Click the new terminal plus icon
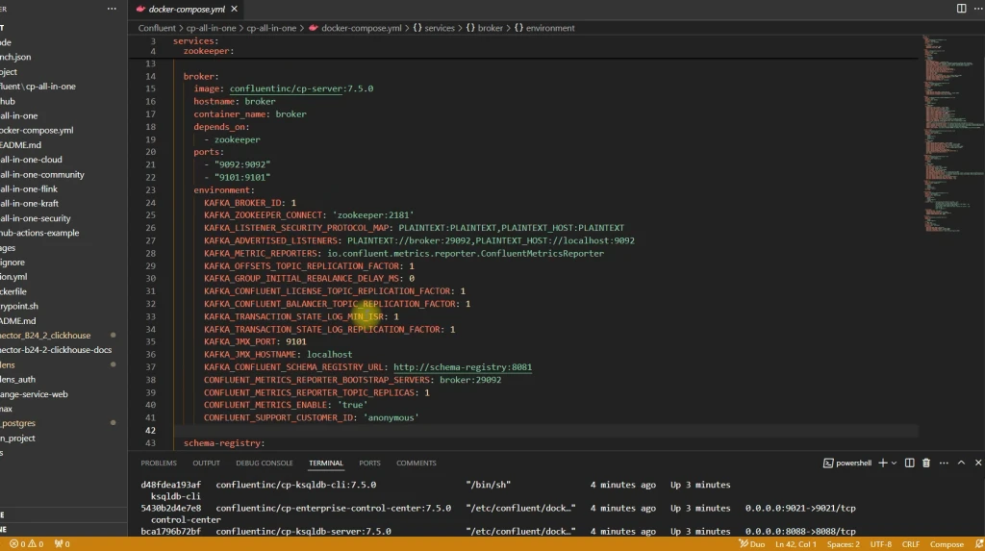Image resolution: width=985 pixels, height=551 pixels. [882, 463]
